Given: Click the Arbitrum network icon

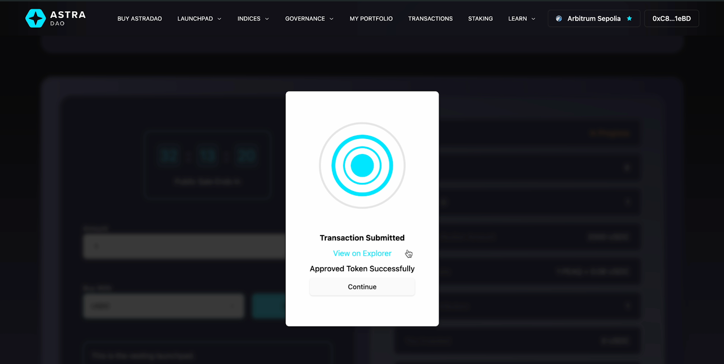Looking at the screenshot, I should (x=559, y=19).
